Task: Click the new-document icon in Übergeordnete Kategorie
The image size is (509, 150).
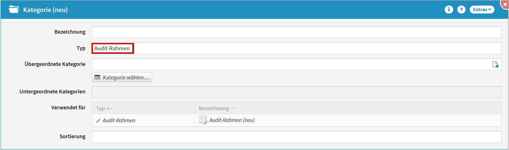Action: (x=495, y=65)
